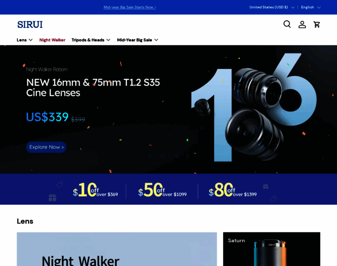The image size is (337, 266).
Task: Click the $80 off over $1399 offer
Action: coord(232,190)
